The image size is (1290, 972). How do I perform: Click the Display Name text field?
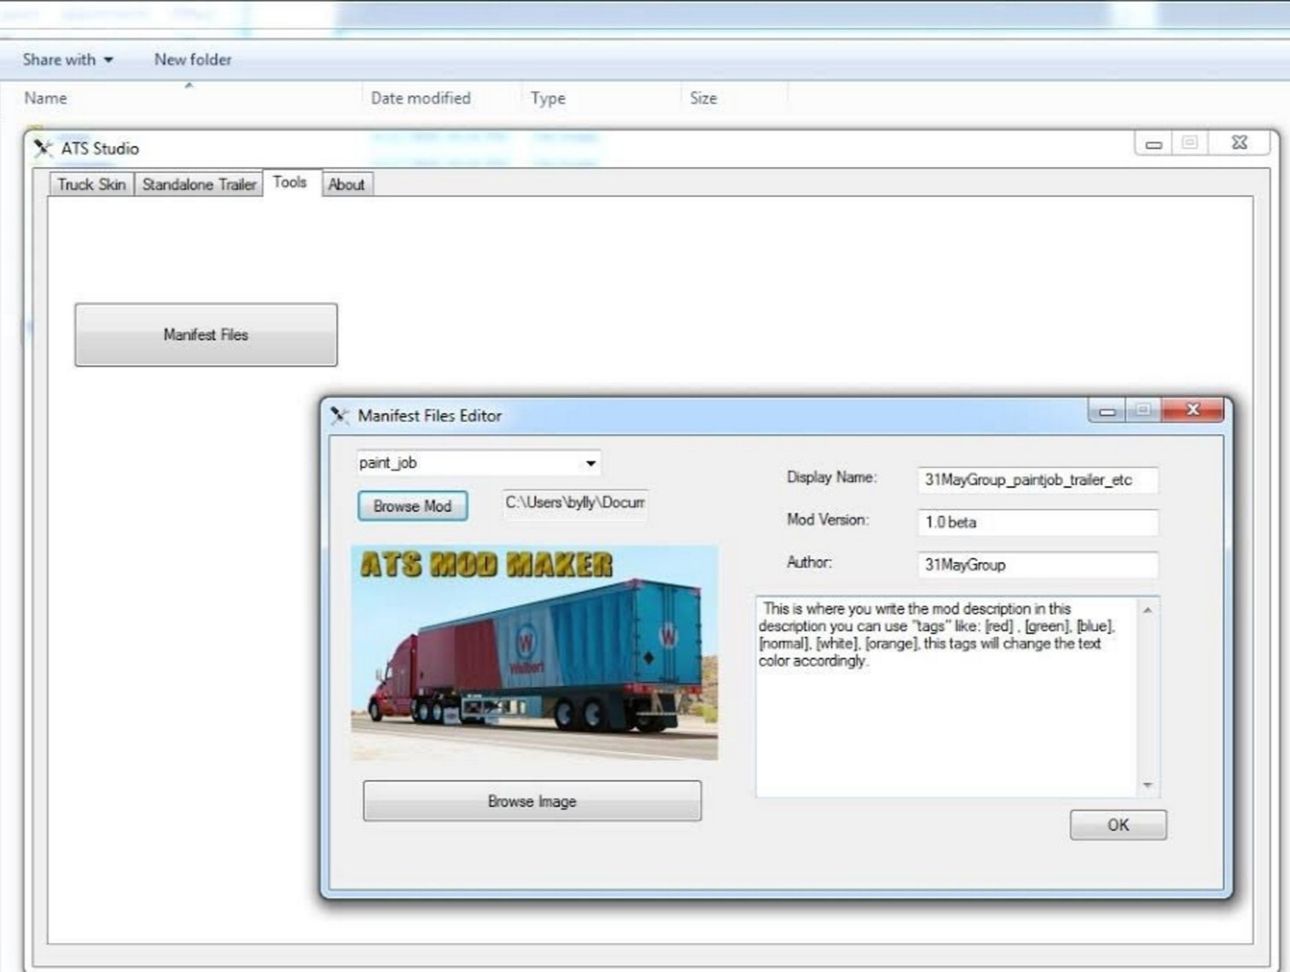coord(1037,480)
